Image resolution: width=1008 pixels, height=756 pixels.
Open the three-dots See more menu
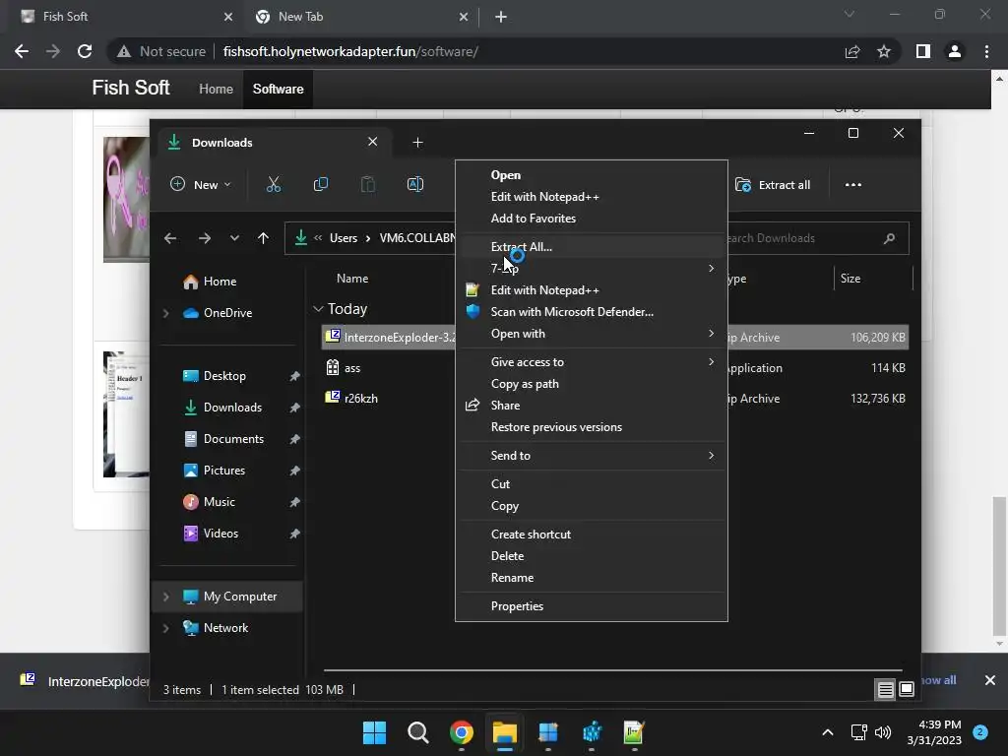tap(853, 184)
